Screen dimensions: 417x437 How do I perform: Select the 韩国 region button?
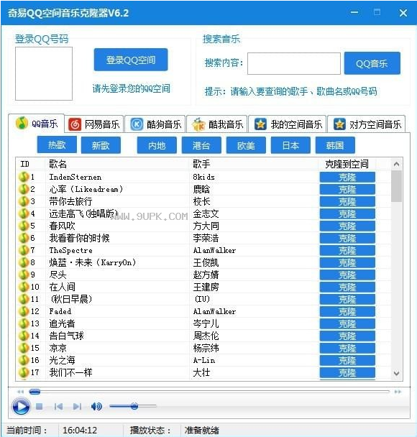point(335,145)
